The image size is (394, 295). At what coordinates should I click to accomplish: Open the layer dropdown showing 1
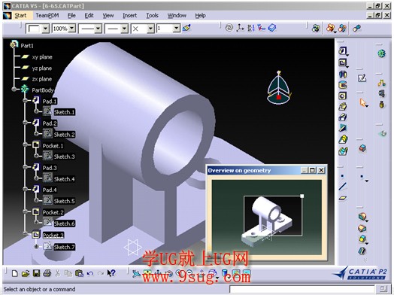(x=177, y=29)
